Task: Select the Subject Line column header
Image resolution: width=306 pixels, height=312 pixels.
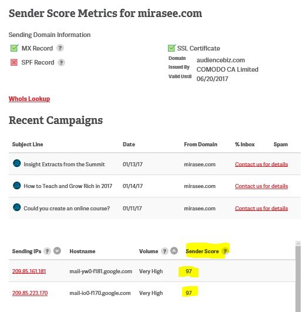Action: click(x=28, y=145)
